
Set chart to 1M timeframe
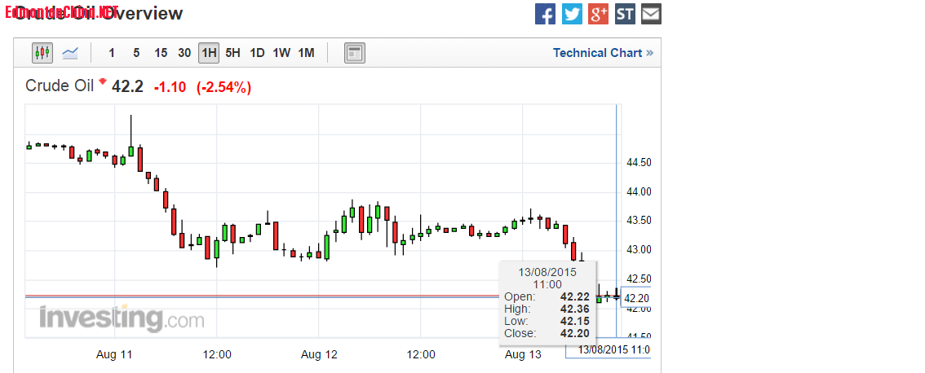(x=306, y=53)
